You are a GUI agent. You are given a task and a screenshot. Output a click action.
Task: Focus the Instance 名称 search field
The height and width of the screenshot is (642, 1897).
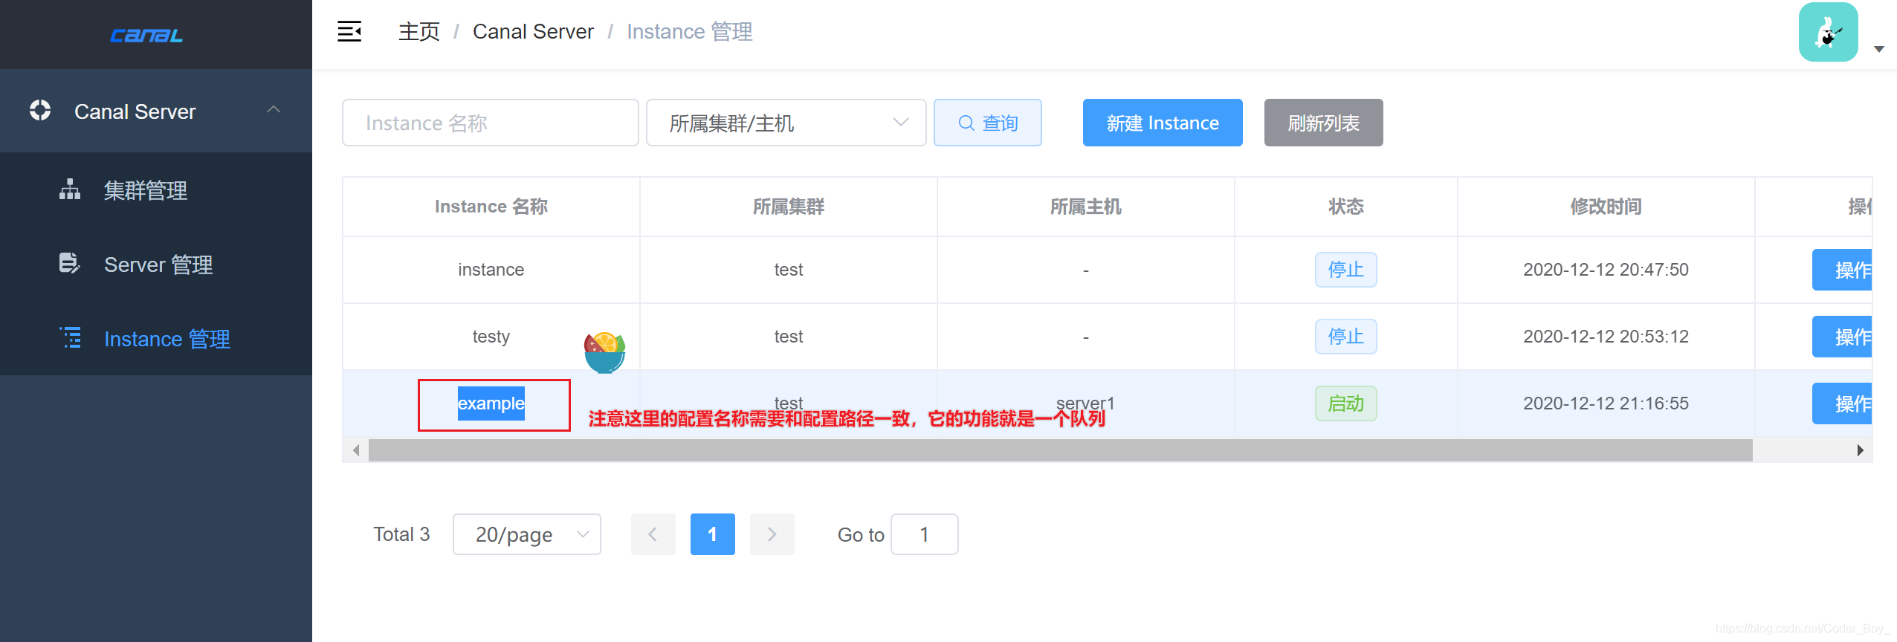(490, 123)
